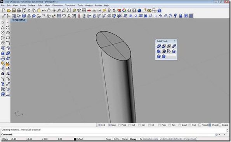Enable the Cen osnap checkbox
The height and width of the screenshot is (142, 231).
[139, 125]
